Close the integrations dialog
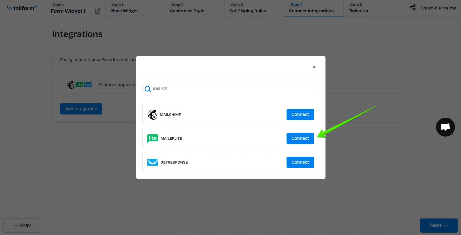461x235 pixels. coord(314,67)
